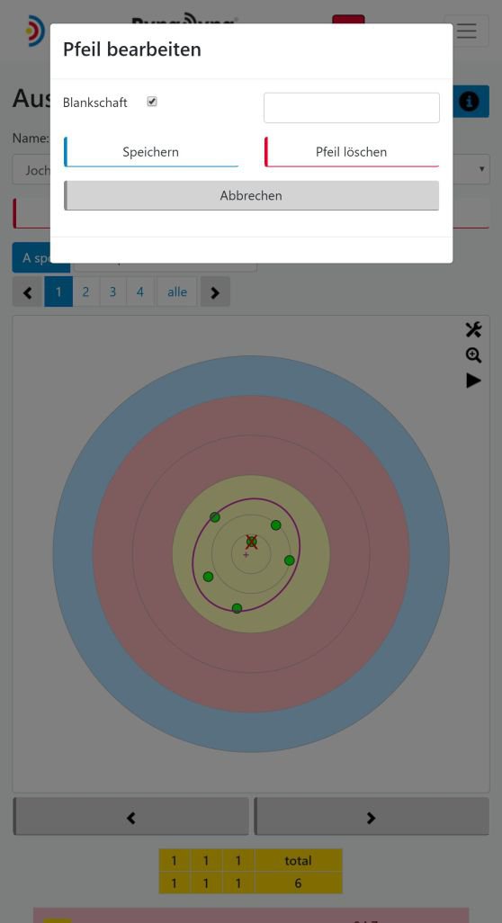
Task: Toggle the Blankschaft checkbox
Action: (x=152, y=102)
